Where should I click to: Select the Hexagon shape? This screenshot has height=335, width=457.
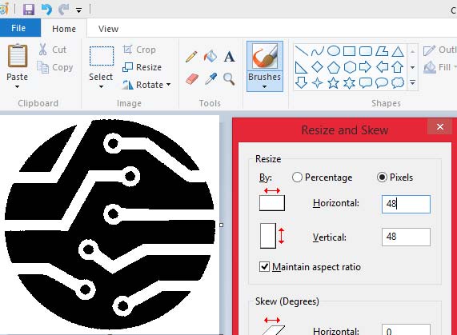[350, 67]
